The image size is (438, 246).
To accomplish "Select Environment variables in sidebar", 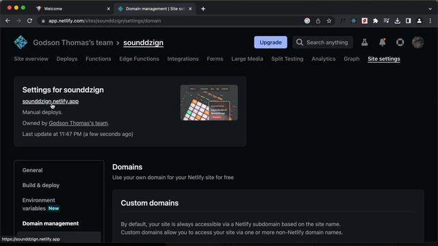I will (40, 204).
